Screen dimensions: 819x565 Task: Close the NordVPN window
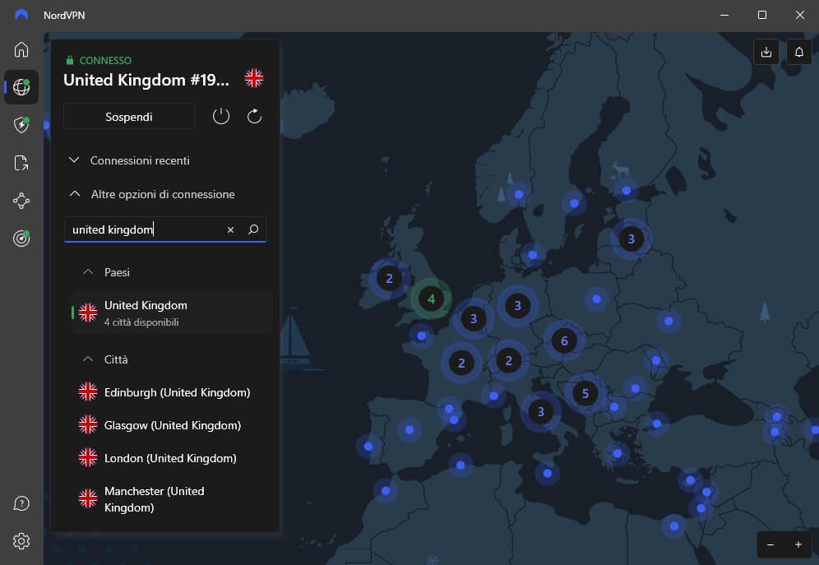tap(799, 15)
